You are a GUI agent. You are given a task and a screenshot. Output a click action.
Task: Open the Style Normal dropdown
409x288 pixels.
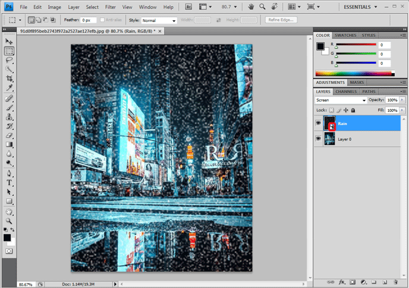[x=159, y=20]
